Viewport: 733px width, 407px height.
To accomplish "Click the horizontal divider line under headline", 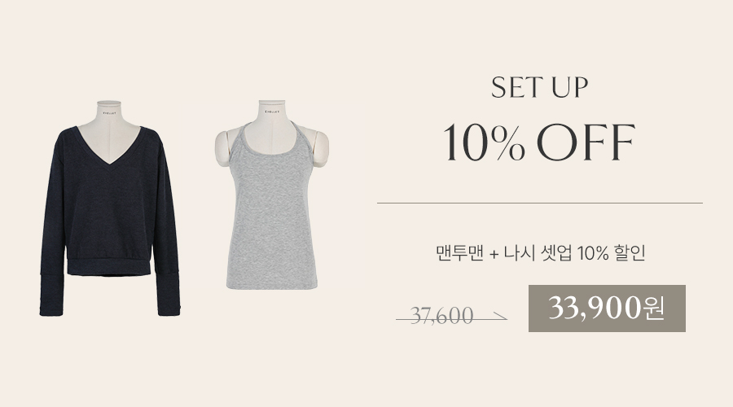I will click(539, 203).
